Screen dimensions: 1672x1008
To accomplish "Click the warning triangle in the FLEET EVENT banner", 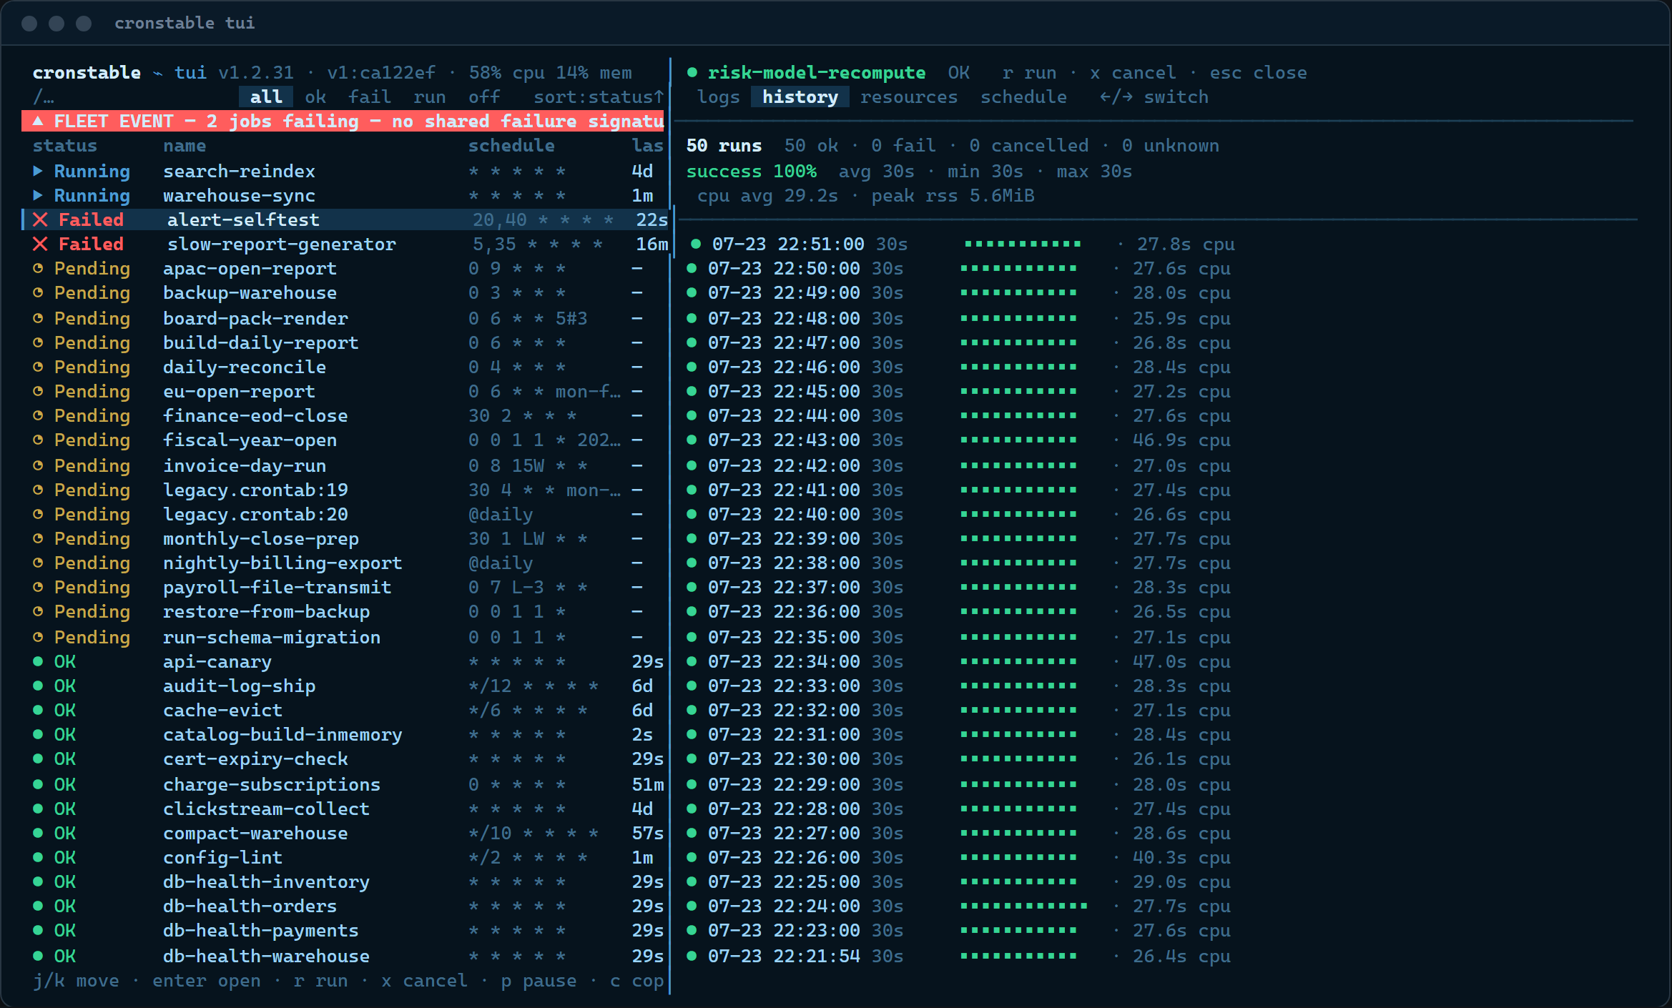I will point(38,121).
